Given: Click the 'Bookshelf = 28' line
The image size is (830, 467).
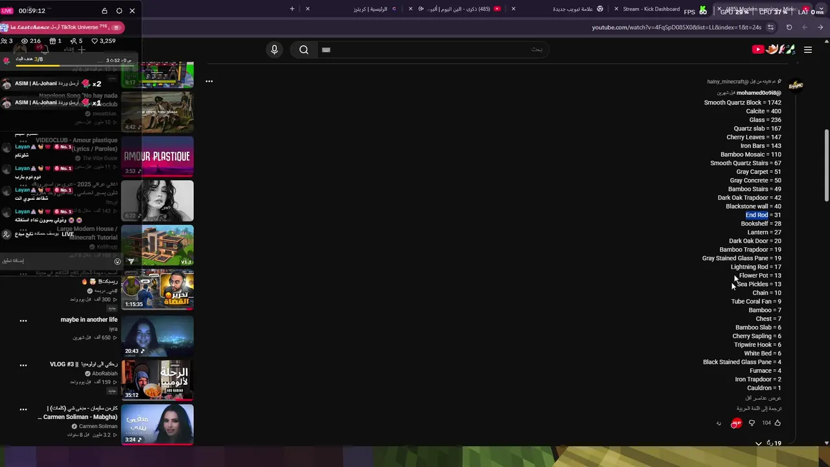Looking at the screenshot, I should point(761,224).
